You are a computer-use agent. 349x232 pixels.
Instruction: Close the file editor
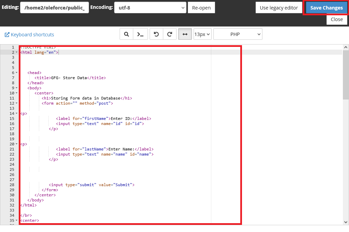coord(337,19)
